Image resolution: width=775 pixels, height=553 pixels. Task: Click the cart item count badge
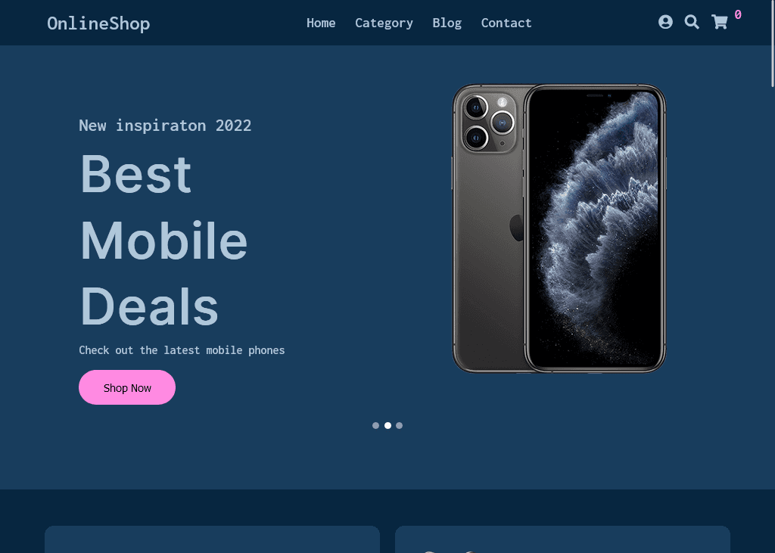(x=737, y=15)
